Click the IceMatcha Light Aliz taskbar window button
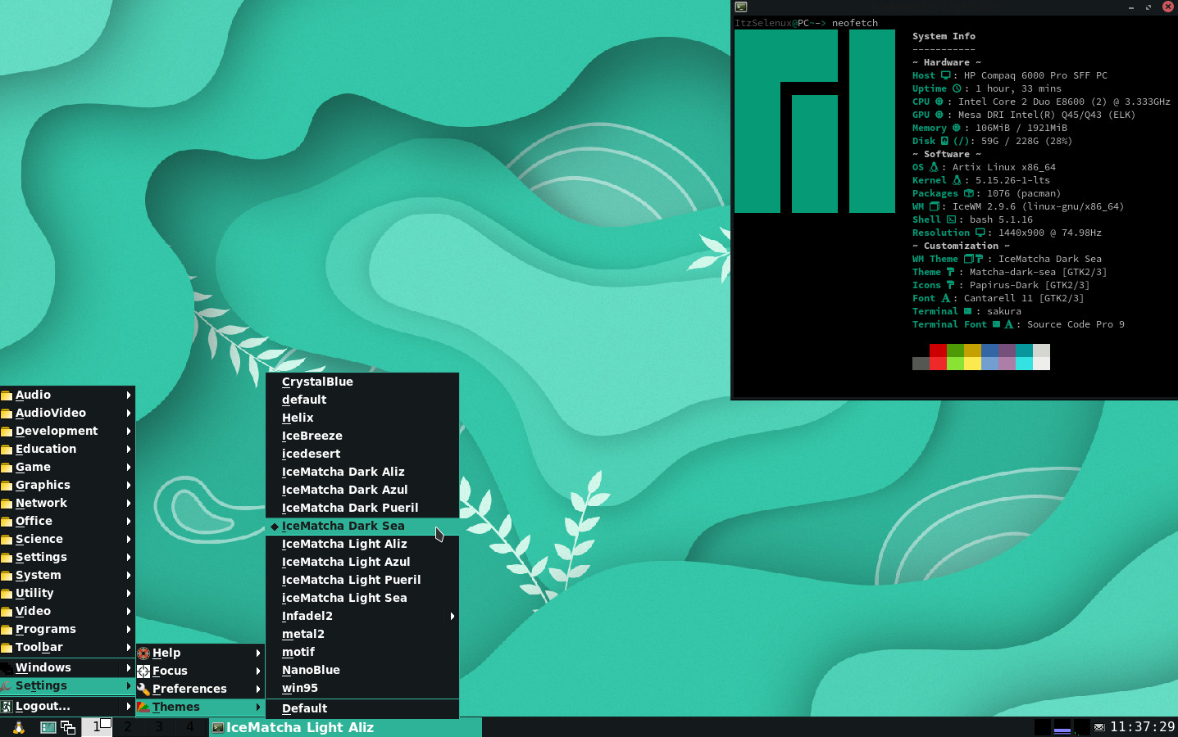Viewport: 1178px width, 737px height. tap(345, 727)
